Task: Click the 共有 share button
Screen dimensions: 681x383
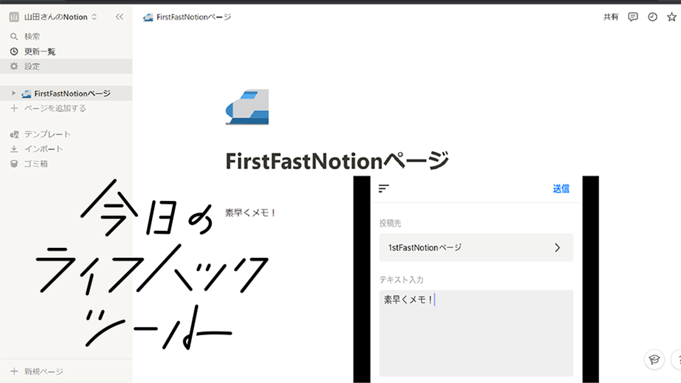Action: pos(611,17)
